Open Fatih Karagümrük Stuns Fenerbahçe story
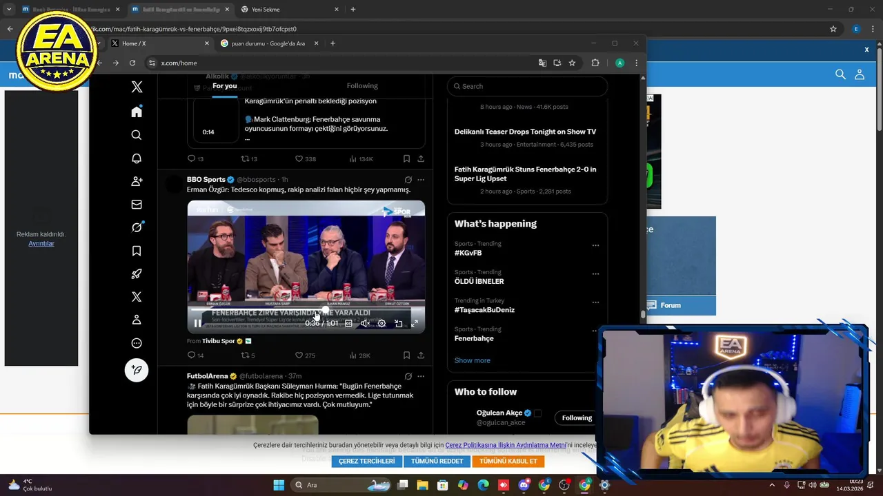Screen dimensions: 883x496 (x=525, y=174)
